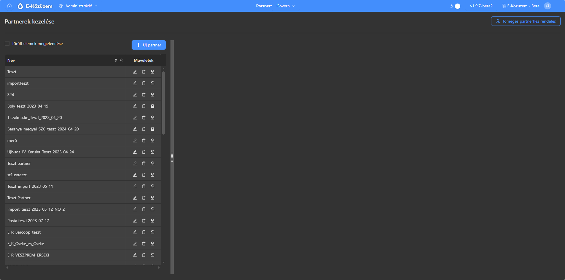Delete the E_R_Barcoop_teszt partner
This screenshot has width=565, height=280.
[144, 232]
